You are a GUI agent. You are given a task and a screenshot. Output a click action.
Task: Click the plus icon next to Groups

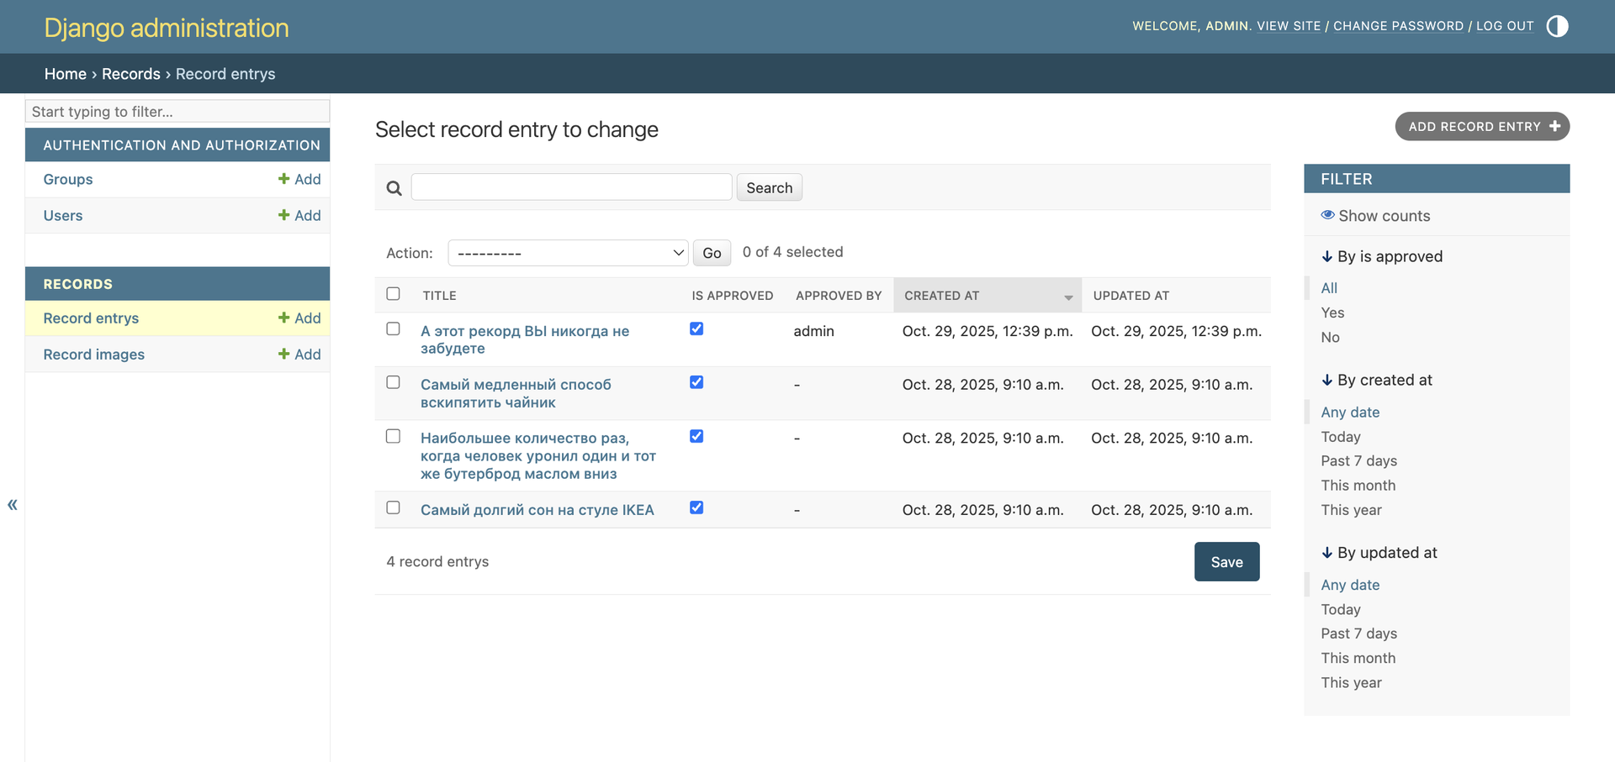tap(283, 179)
